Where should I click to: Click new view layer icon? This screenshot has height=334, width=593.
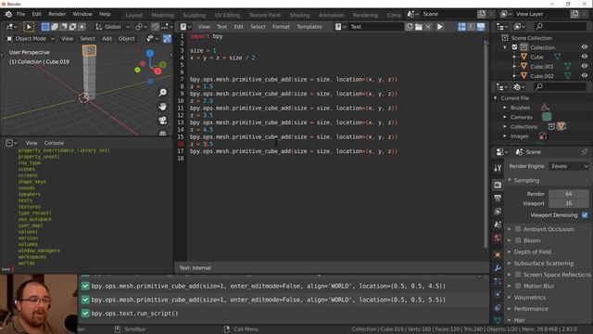pos(574,14)
